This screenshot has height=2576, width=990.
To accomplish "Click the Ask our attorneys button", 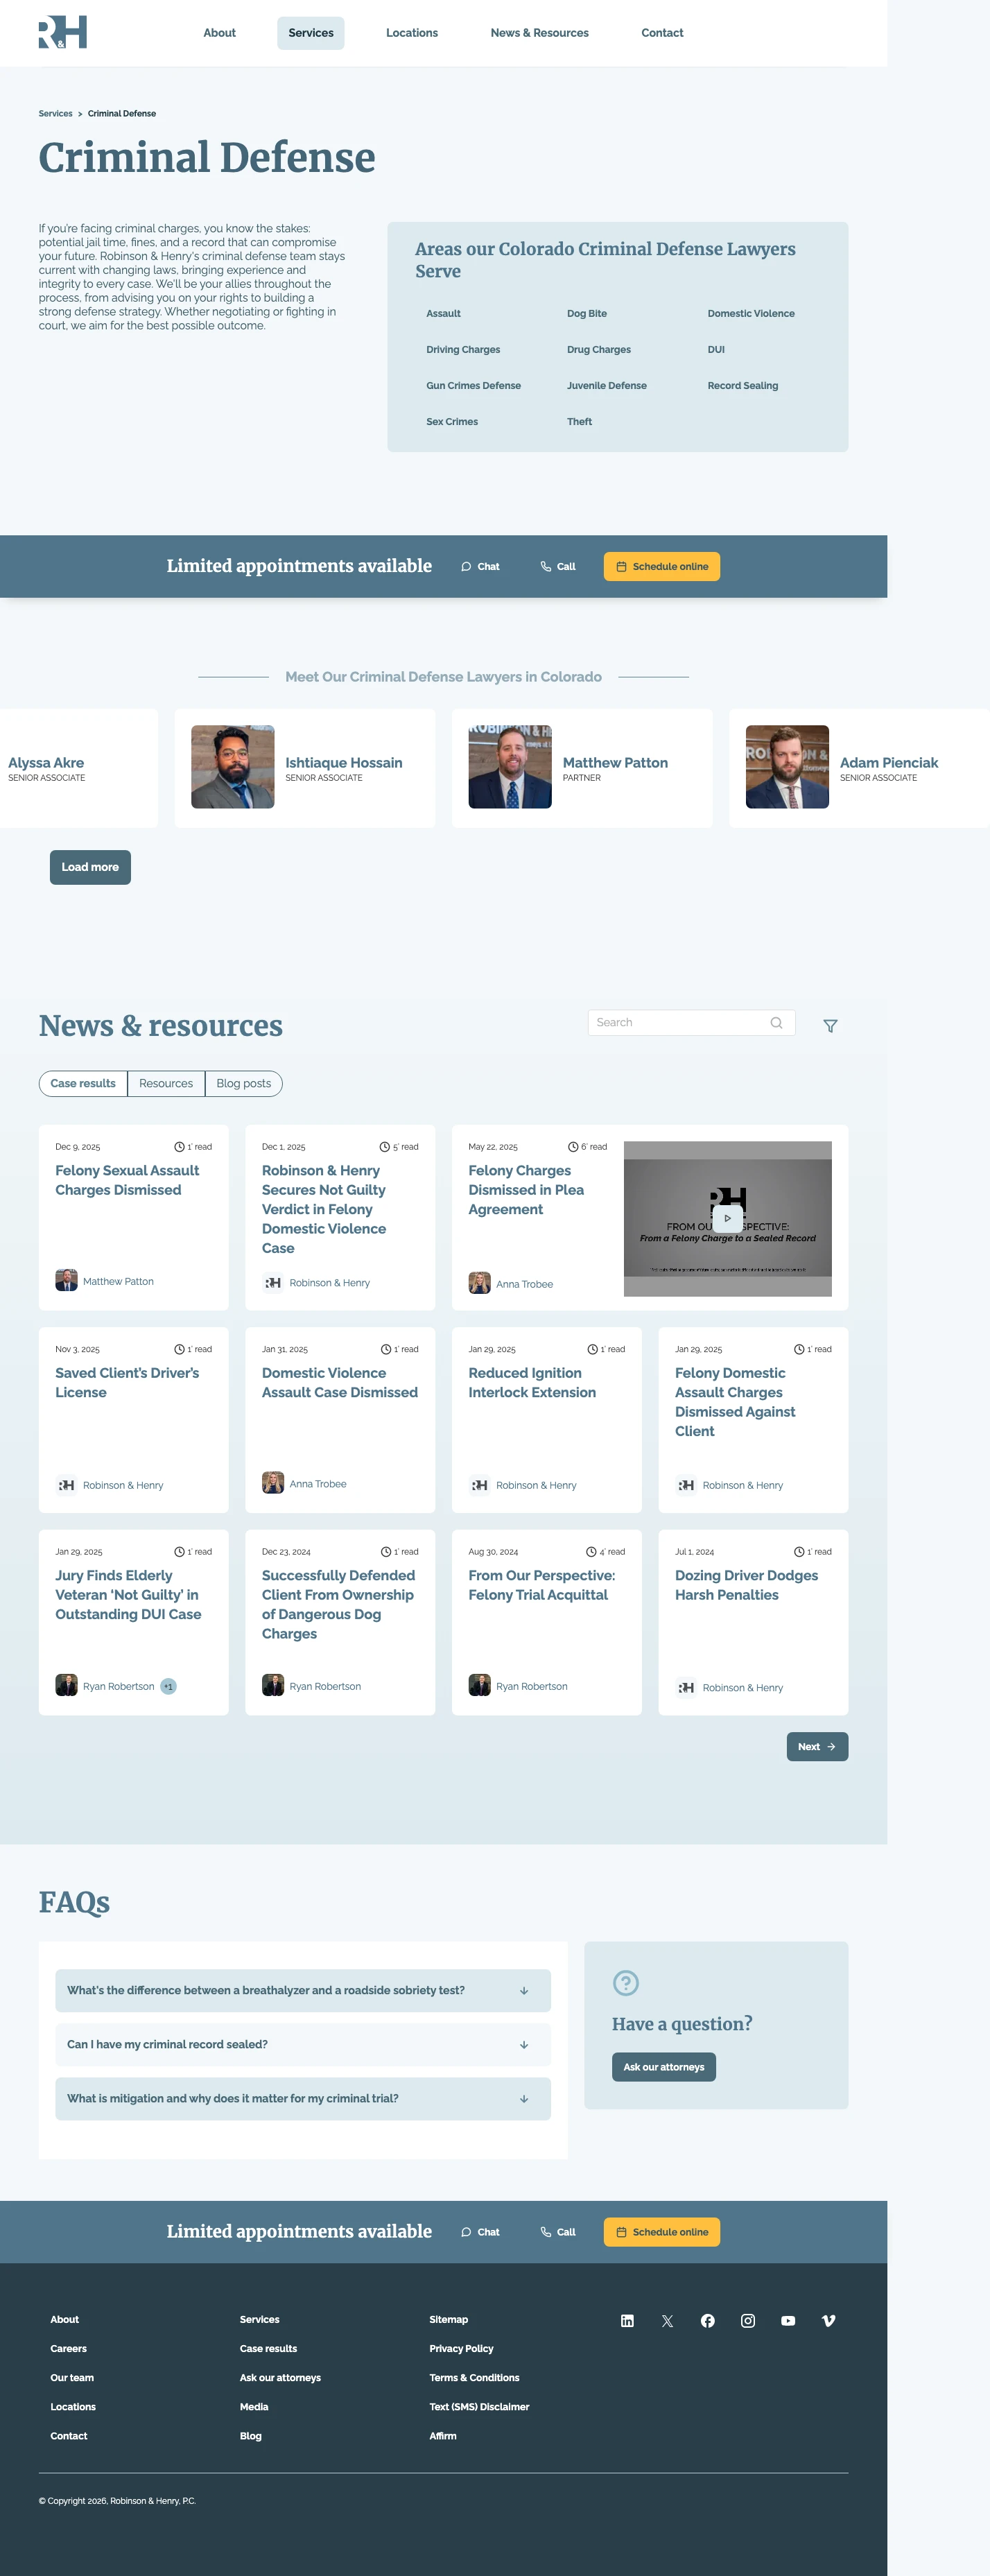I will coord(664,2067).
